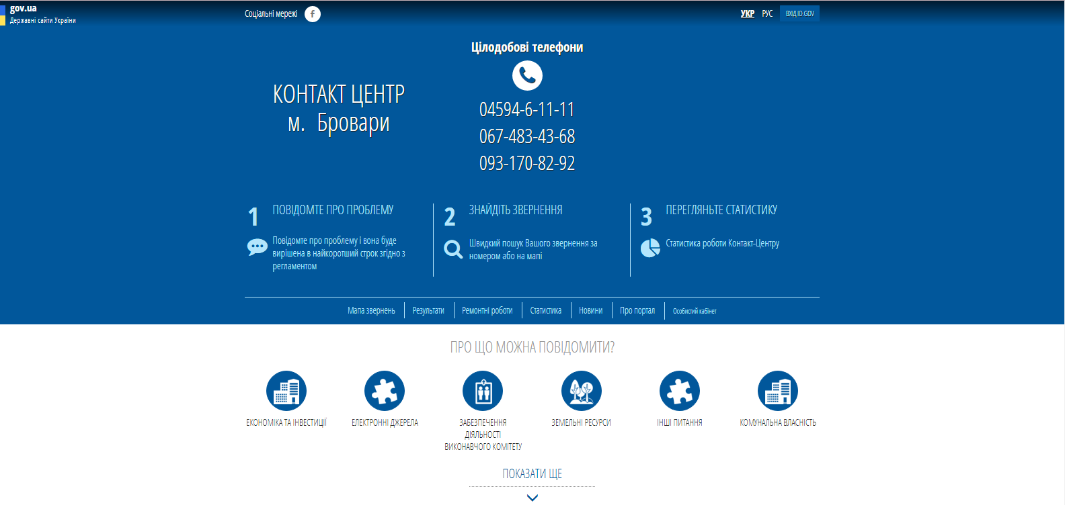Go to Ремонтні роботи menu item
The height and width of the screenshot is (505, 1065).
click(487, 310)
